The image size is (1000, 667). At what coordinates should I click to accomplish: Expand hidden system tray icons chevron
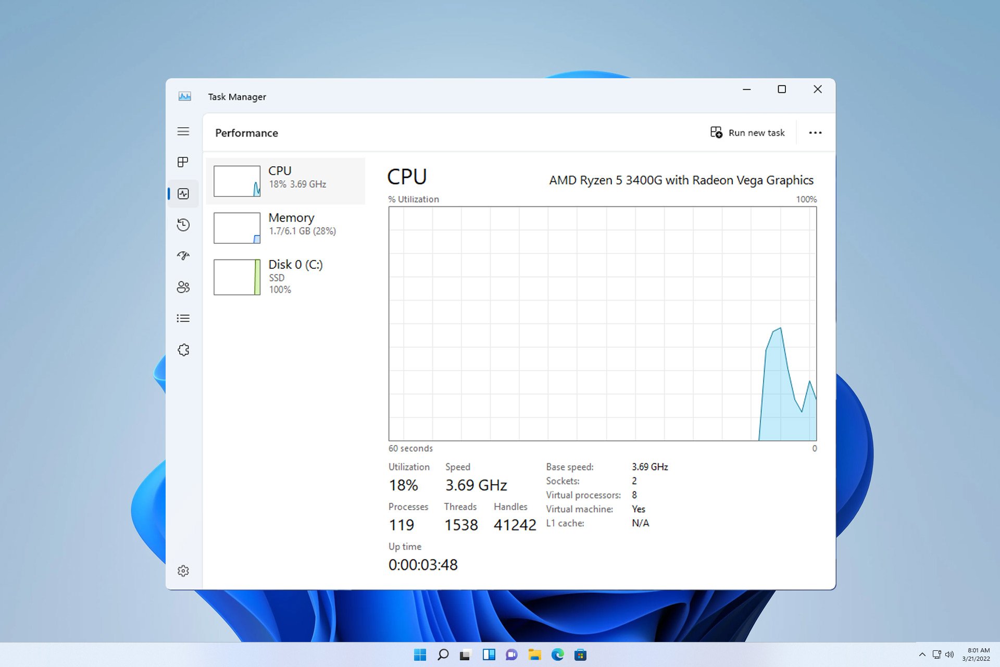[922, 654]
